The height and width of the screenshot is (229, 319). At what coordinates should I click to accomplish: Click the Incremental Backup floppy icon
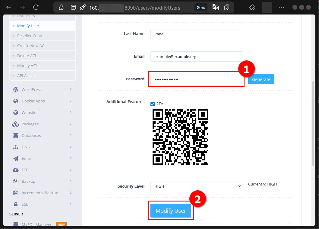[16, 193]
